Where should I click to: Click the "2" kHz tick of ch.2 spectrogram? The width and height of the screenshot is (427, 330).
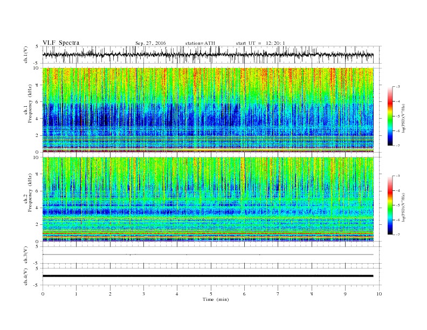tap(38, 225)
